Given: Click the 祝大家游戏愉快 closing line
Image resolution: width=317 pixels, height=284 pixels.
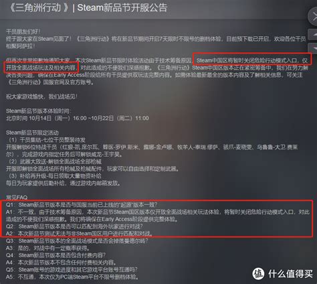Looking at the screenshot, I should (x=41, y=96).
